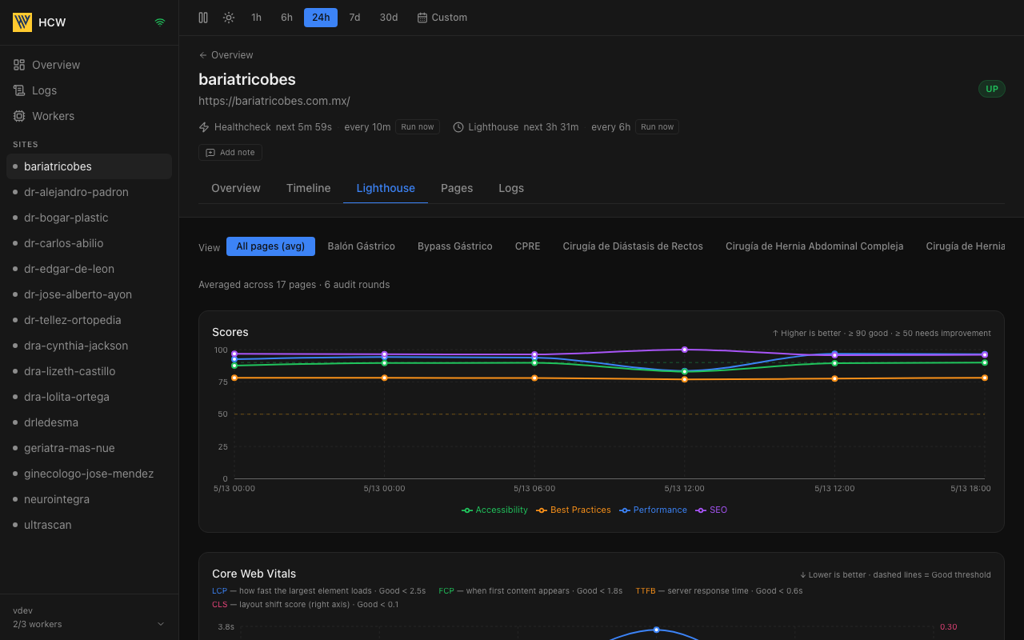Open the ginecologo-jose-mendez site
1024x640 pixels.
tap(89, 474)
